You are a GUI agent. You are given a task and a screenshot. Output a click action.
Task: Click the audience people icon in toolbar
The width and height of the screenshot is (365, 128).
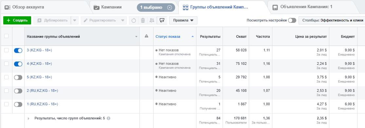pyautogui.click(x=152, y=21)
